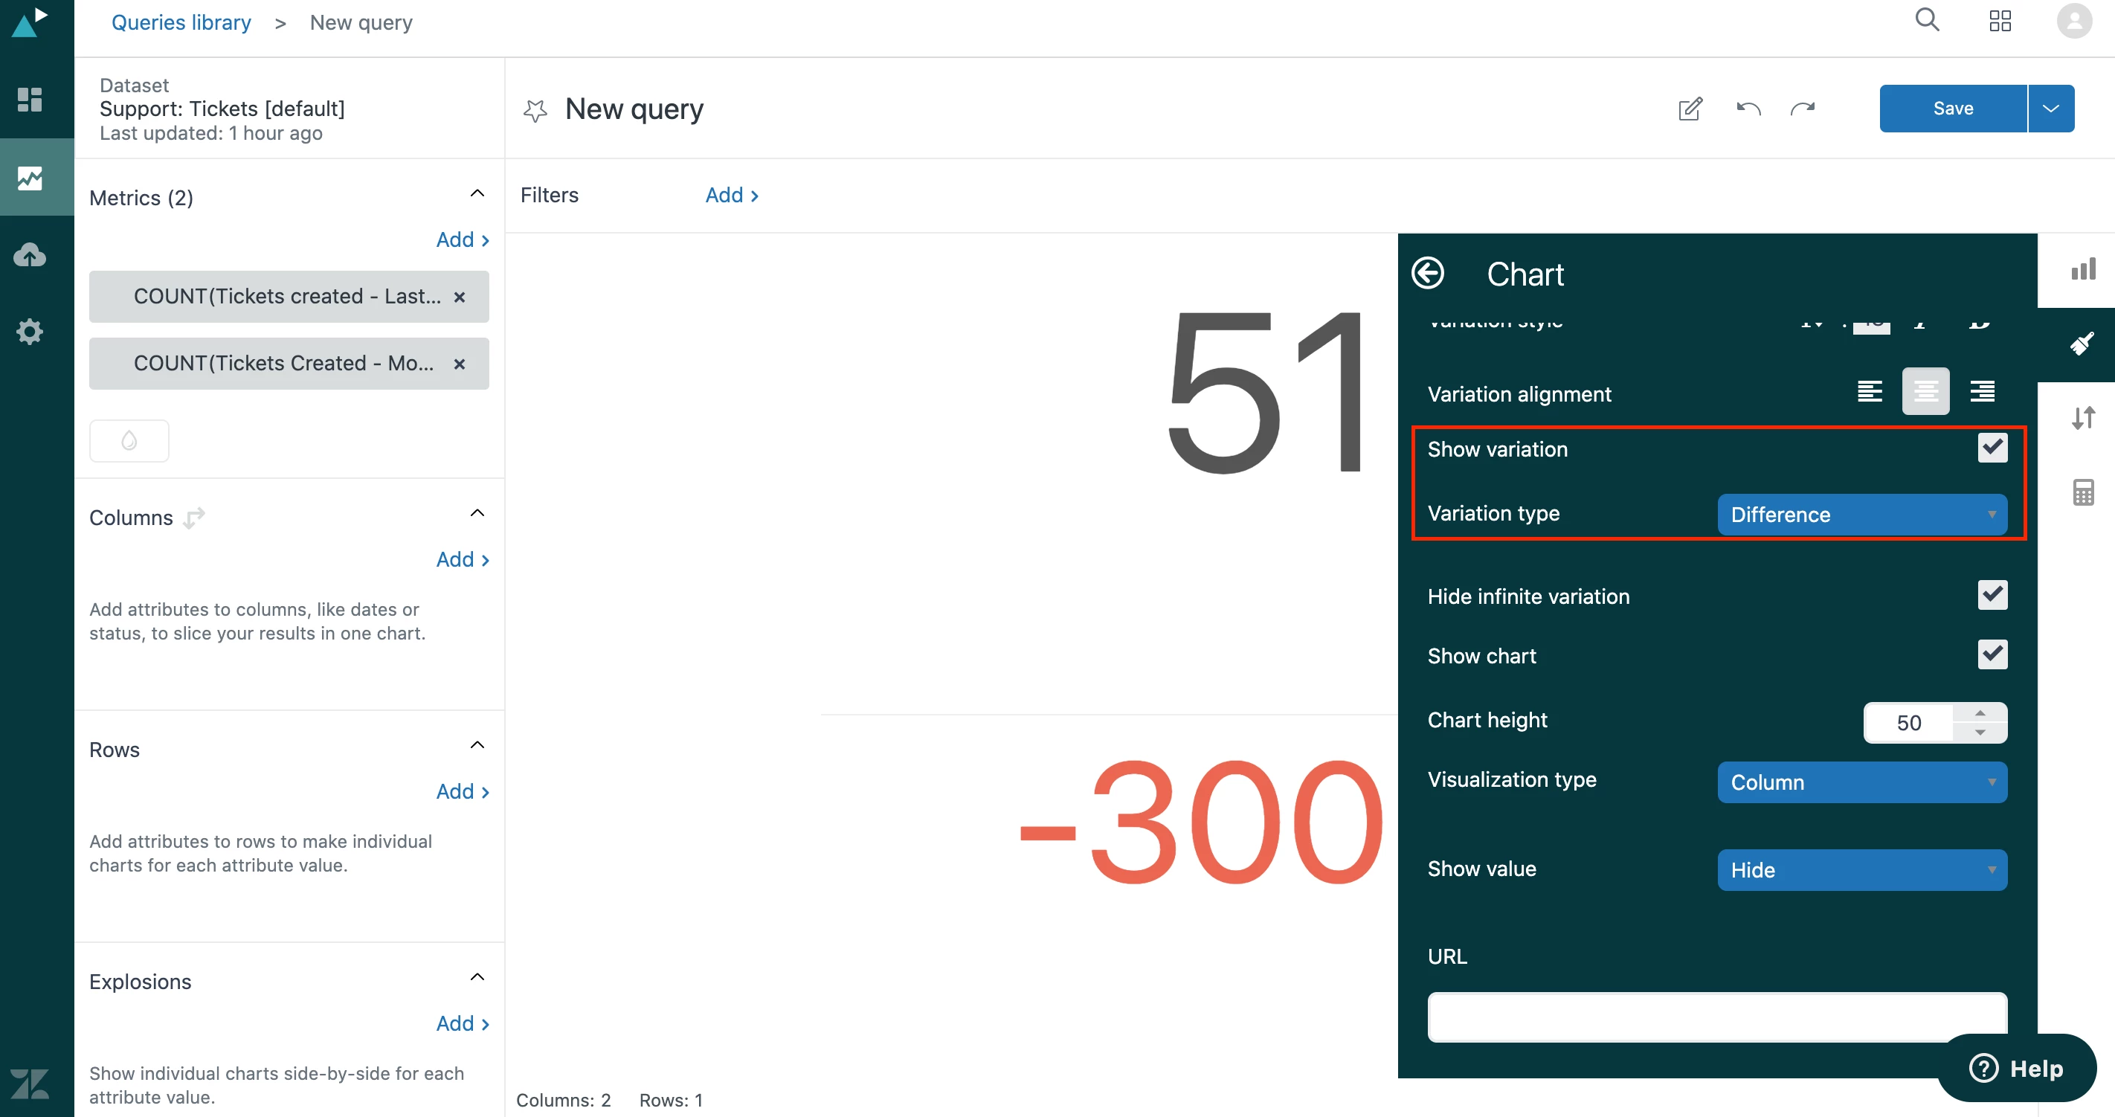Image resolution: width=2115 pixels, height=1117 pixels.
Task: Open the sort arrows icon
Action: tap(2083, 418)
